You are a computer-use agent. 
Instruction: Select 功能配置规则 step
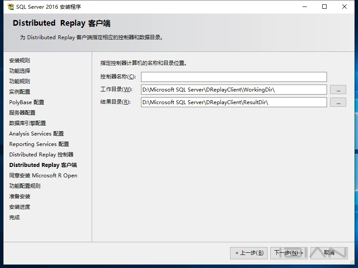pos(25,186)
